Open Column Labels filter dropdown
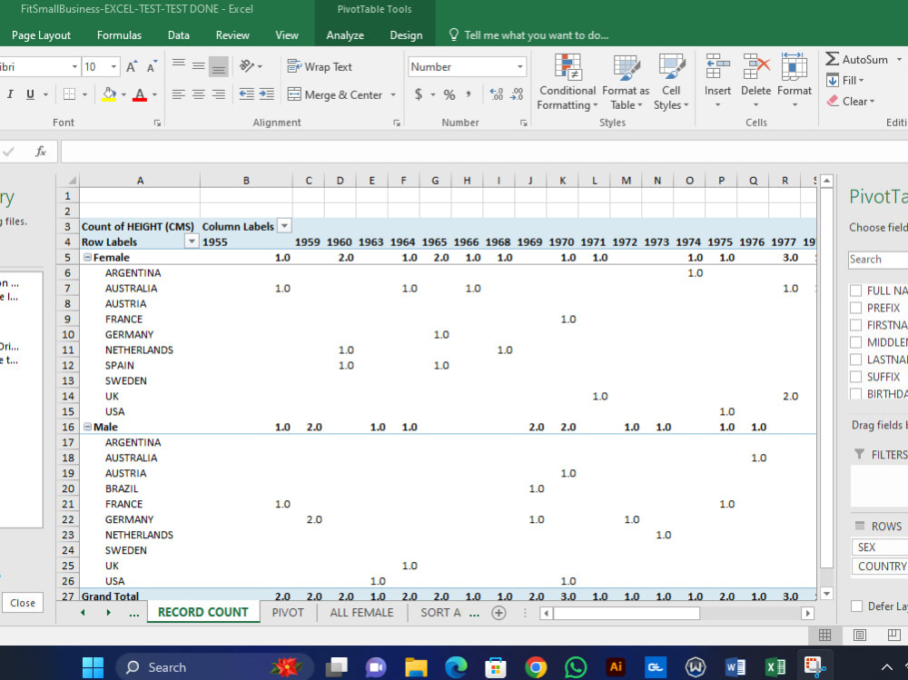Screen dimensions: 908x680 tap(284, 226)
